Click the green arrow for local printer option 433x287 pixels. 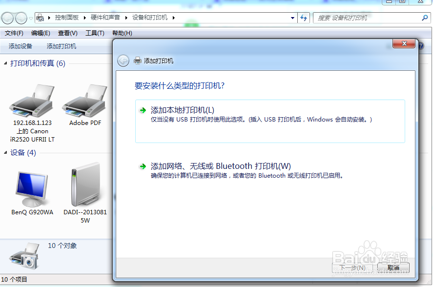point(143,110)
